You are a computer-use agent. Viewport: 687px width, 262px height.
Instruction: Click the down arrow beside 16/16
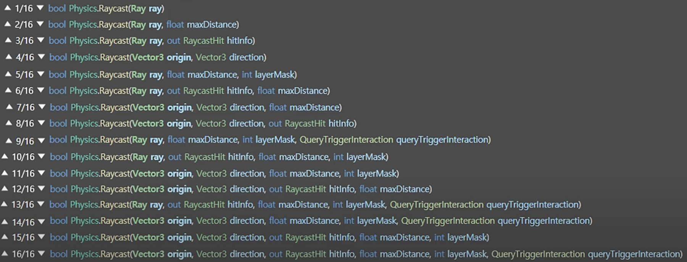coord(42,253)
